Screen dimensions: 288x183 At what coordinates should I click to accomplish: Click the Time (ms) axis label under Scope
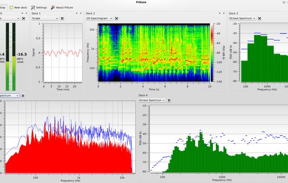click(x=63, y=89)
